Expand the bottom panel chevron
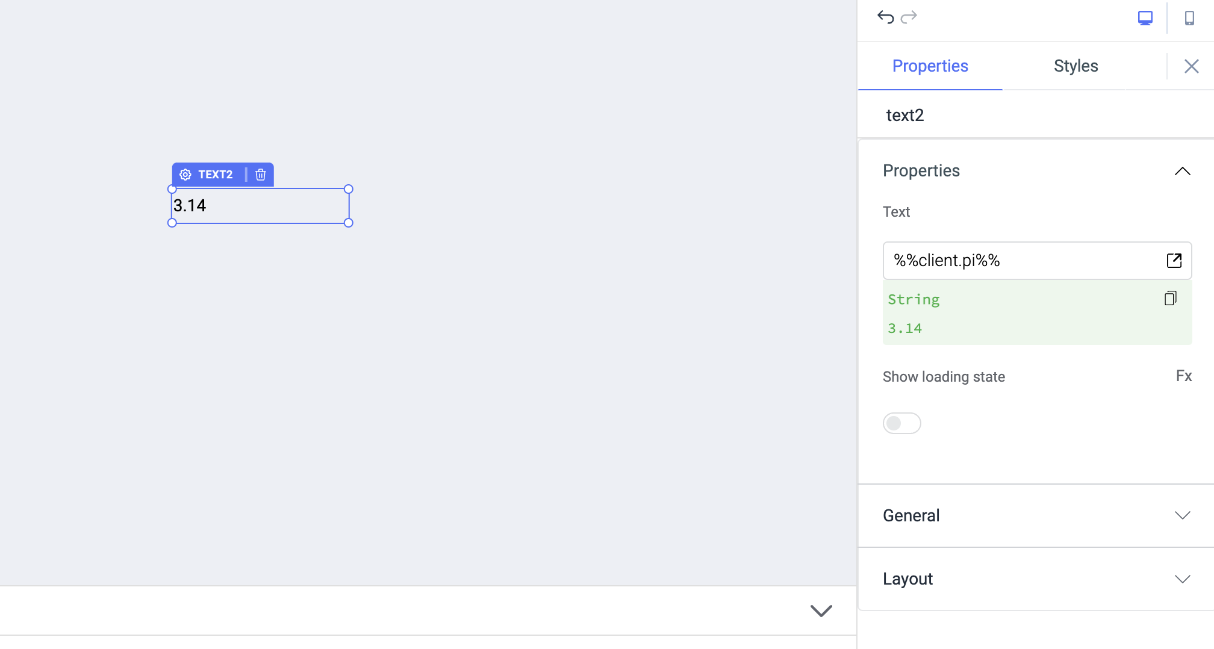This screenshot has width=1214, height=649. click(821, 610)
